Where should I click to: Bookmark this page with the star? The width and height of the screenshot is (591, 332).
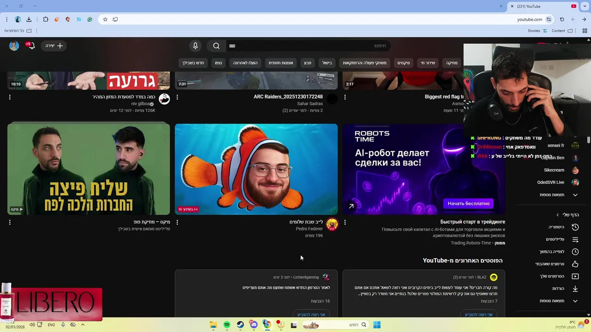coord(105,19)
